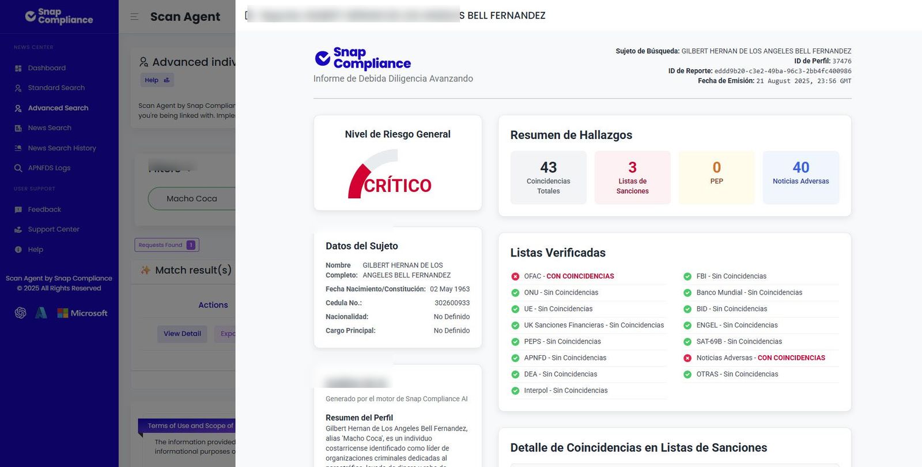Image resolution: width=922 pixels, height=467 pixels.
Task: Click the 43 Coincidencias Totales card
Action: [549, 178]
